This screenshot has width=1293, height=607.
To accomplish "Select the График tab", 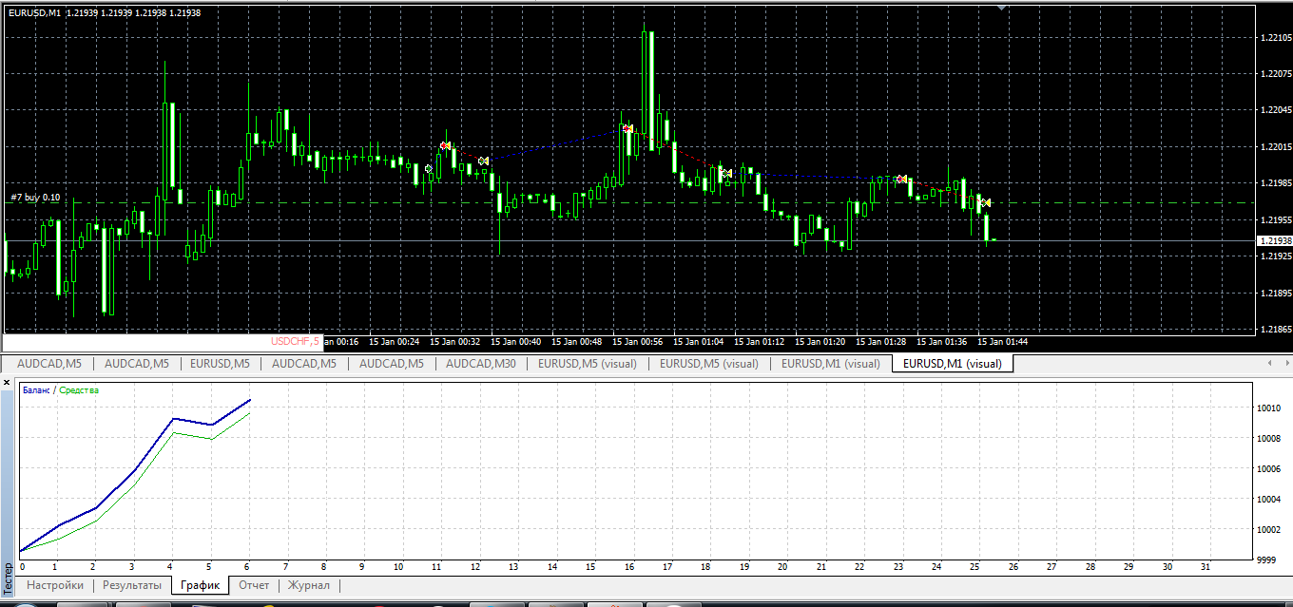I will (201, 585).
